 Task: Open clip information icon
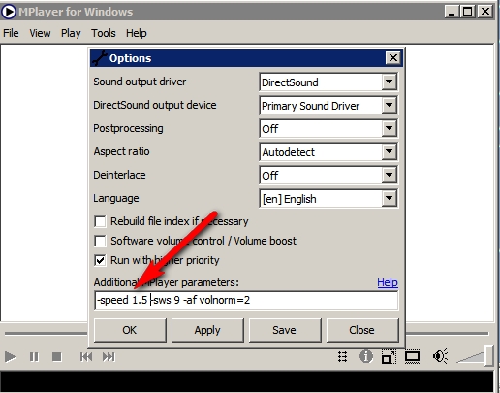click(365, 357)
